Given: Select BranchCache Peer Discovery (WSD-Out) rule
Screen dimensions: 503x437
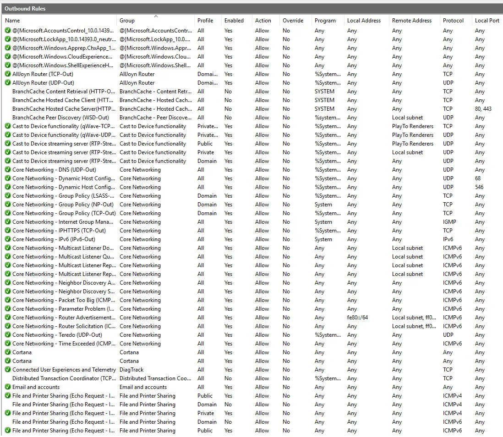Looking at the screenshot, I should (x=251, y=118).
